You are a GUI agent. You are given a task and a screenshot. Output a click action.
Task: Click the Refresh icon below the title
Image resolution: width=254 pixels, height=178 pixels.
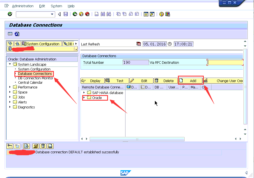click(x=17, y=34)
